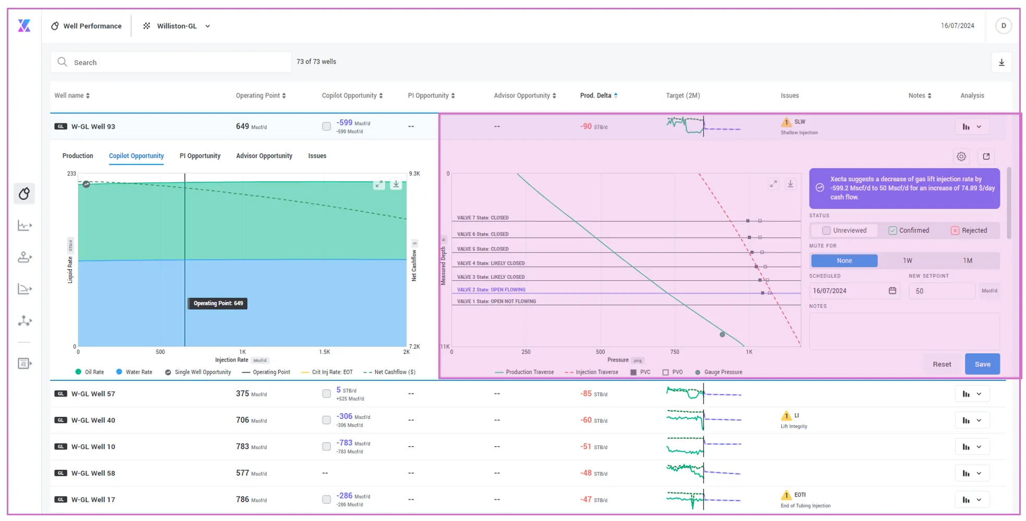This screenshot has height=521, width=1026.
Task: Open analysis in new window icon
Action: coord(986,156)
